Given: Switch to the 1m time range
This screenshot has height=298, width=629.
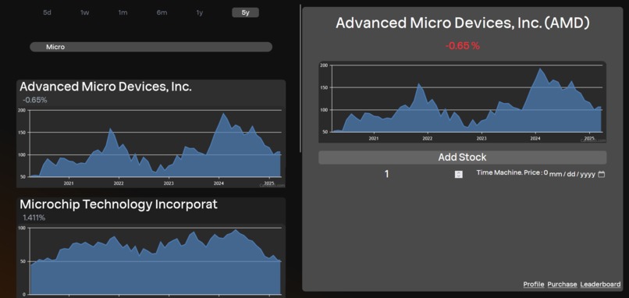Looking at the screenshot, I should pyautogui.click(x=123, y=12).
